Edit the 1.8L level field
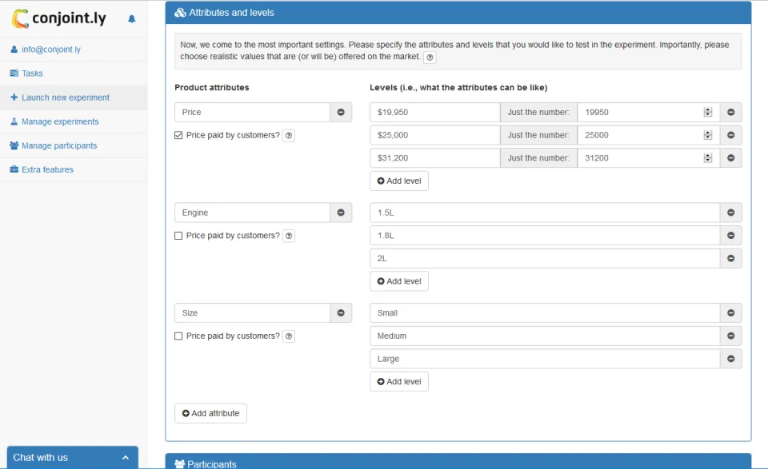This screenshot has height=469, width=768. tap(545, 236)
